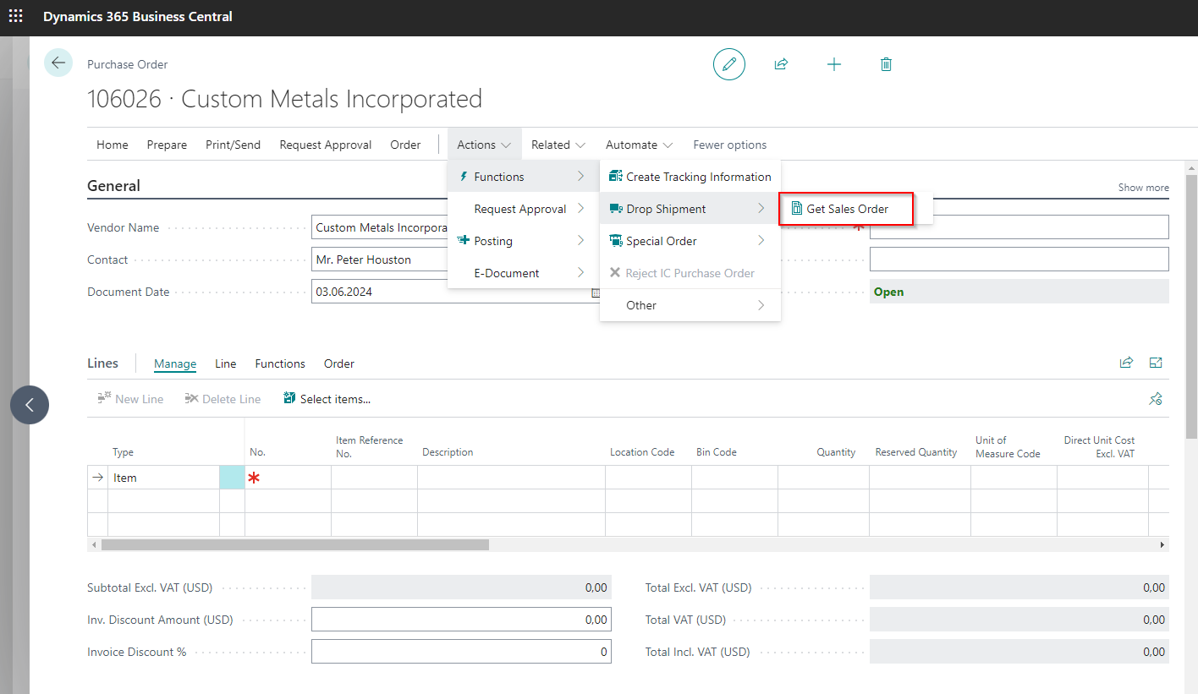Click the Location Code column header
Screen dimensions: 1198x694
pyautogui.click(x=642, y=452)
